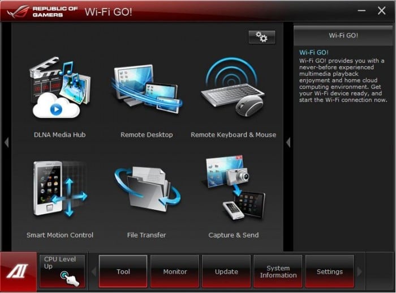Switch to the Tool tab
Viewport: 396px width, 293px height.
tap(123, 271)
